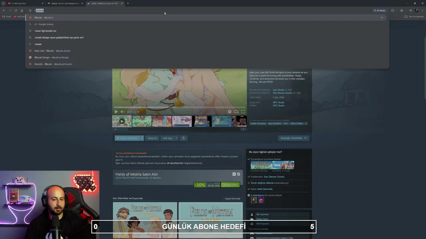Screen dimensions: 426x239
Task: Pick the 'claude design oyun geliştirirken' suggestion
Action: [x=207, y=38]
